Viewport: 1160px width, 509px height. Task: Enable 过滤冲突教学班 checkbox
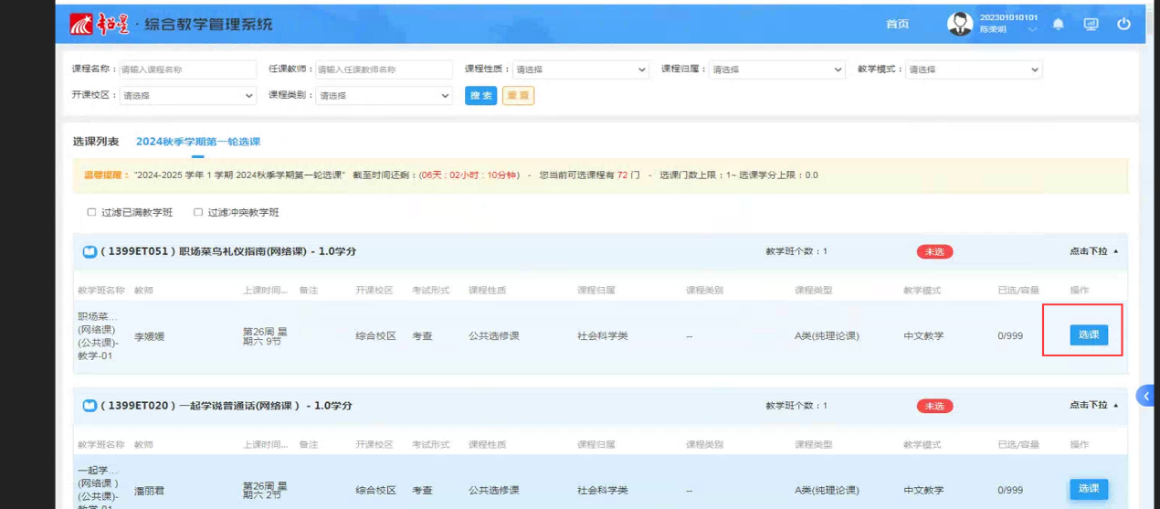coord(197,212)
